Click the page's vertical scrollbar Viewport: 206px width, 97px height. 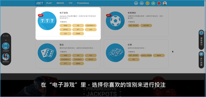point(205,41)
